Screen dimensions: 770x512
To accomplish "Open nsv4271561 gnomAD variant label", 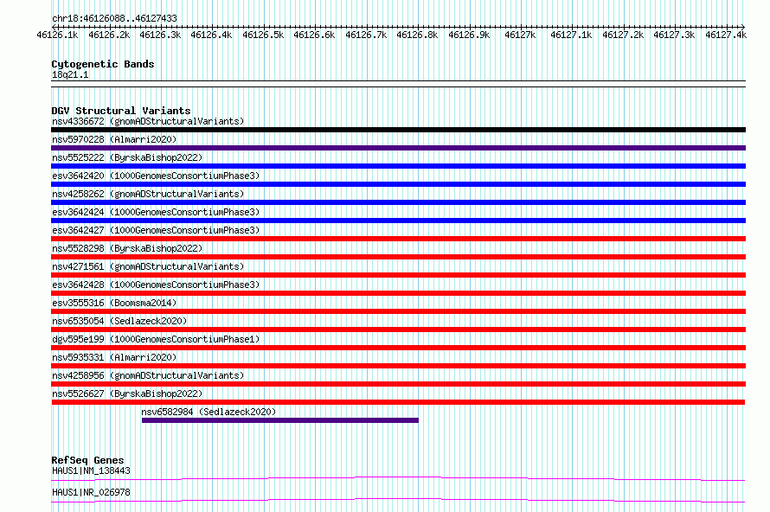I will tap(148, 266).
